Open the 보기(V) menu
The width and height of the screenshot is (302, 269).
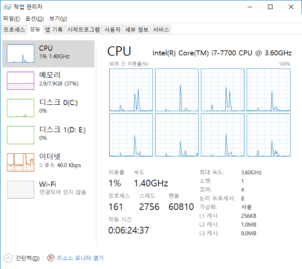click(58, 19)
